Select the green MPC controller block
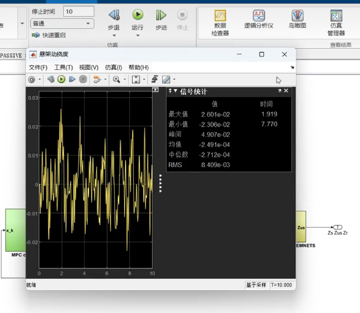Viewport: 360px width, 313px height. (16, 230)
